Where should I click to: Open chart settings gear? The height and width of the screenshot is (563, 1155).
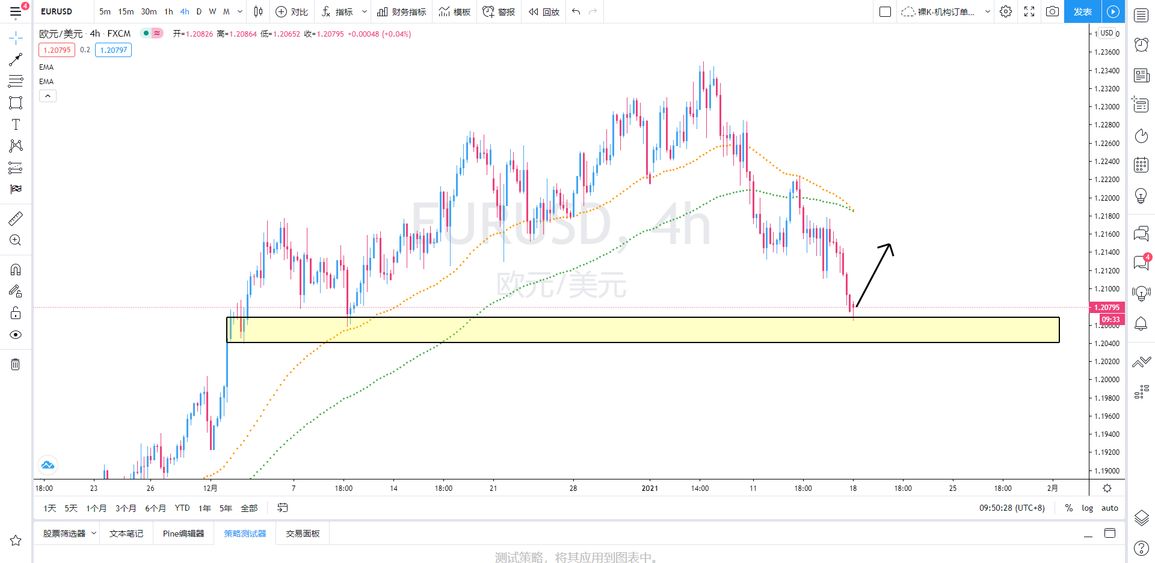pos(1006,11)
